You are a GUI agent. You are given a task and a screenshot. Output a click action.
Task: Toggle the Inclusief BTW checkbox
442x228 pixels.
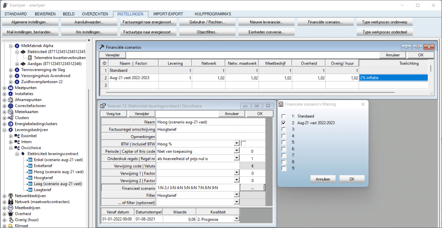tap(244, 144)
